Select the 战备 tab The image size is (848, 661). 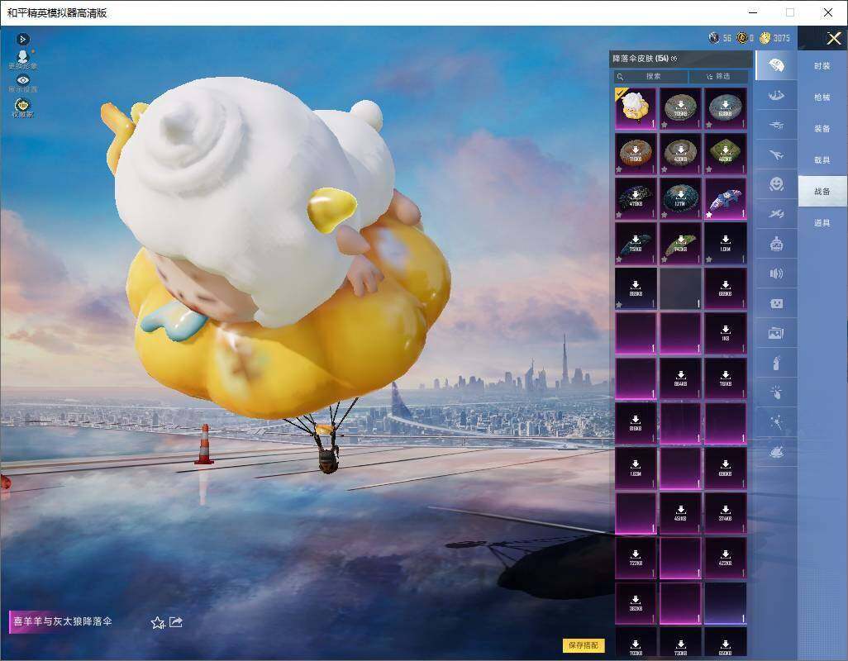coord(822,192)
